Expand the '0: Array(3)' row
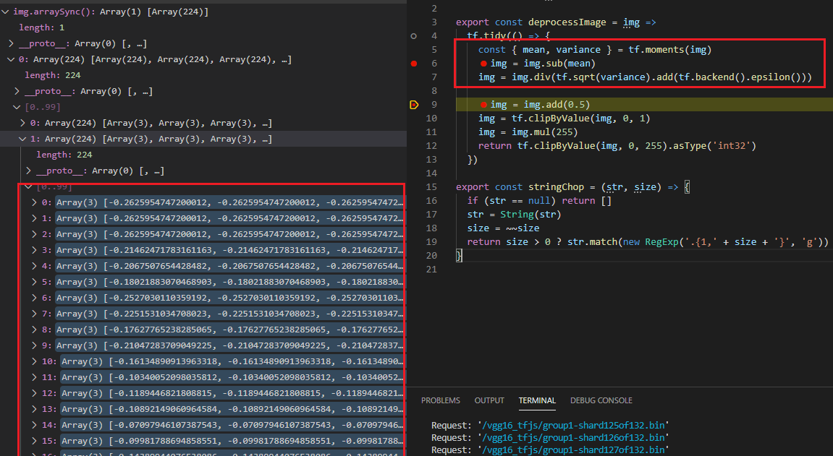 pyautogui.click(x=35, y=202)
